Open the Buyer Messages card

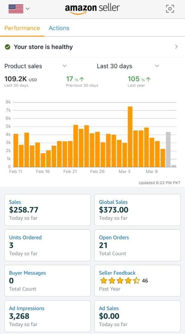(x=47, y=281)
